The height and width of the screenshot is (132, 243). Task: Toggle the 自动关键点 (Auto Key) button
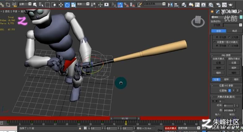170,128
